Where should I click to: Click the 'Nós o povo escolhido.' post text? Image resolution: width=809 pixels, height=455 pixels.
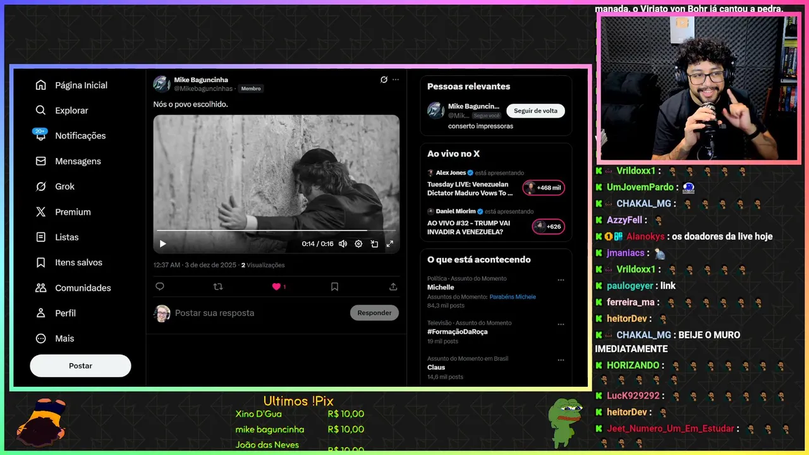coord(190,104)
